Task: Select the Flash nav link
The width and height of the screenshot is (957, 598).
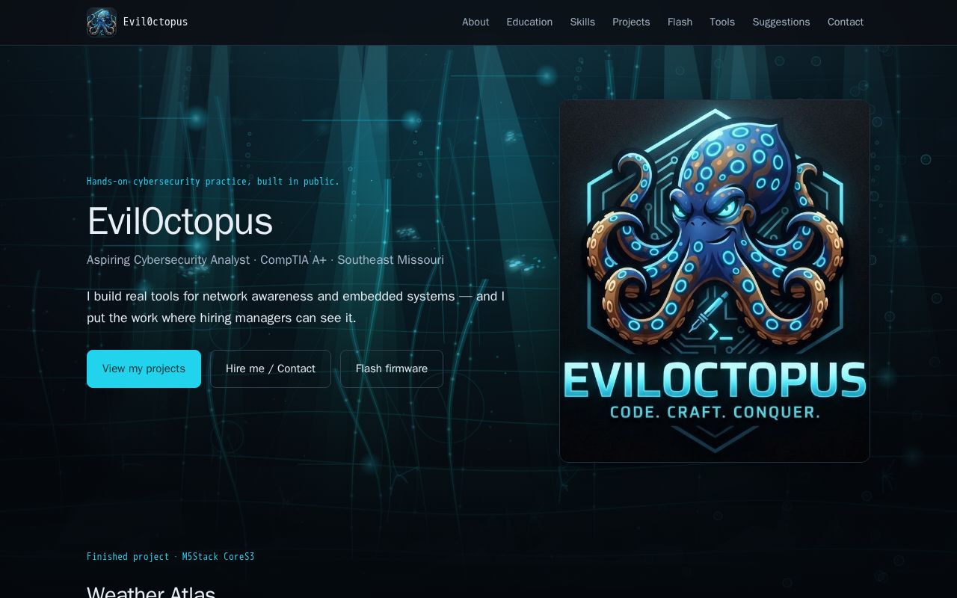Action: (x=680, y=22)
